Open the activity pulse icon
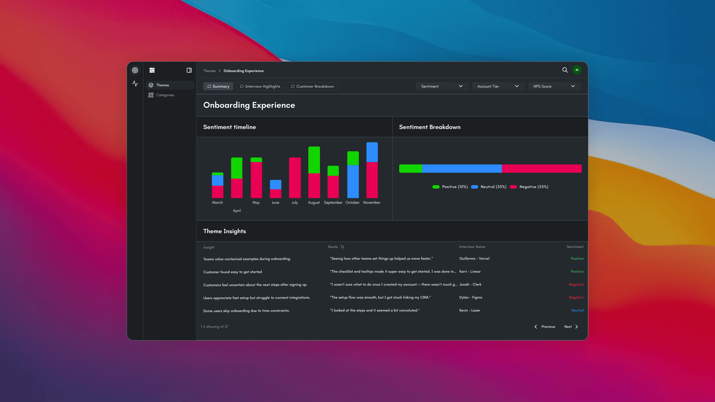The height and width of the screenshot is (402, 715). [x=135, y=84]
